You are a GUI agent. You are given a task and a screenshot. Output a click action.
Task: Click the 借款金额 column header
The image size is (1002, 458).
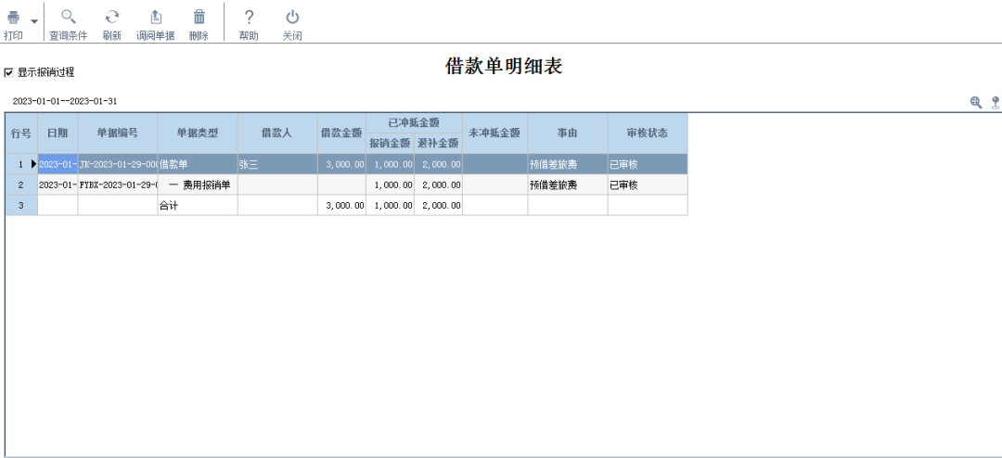[x=340, y=133]
